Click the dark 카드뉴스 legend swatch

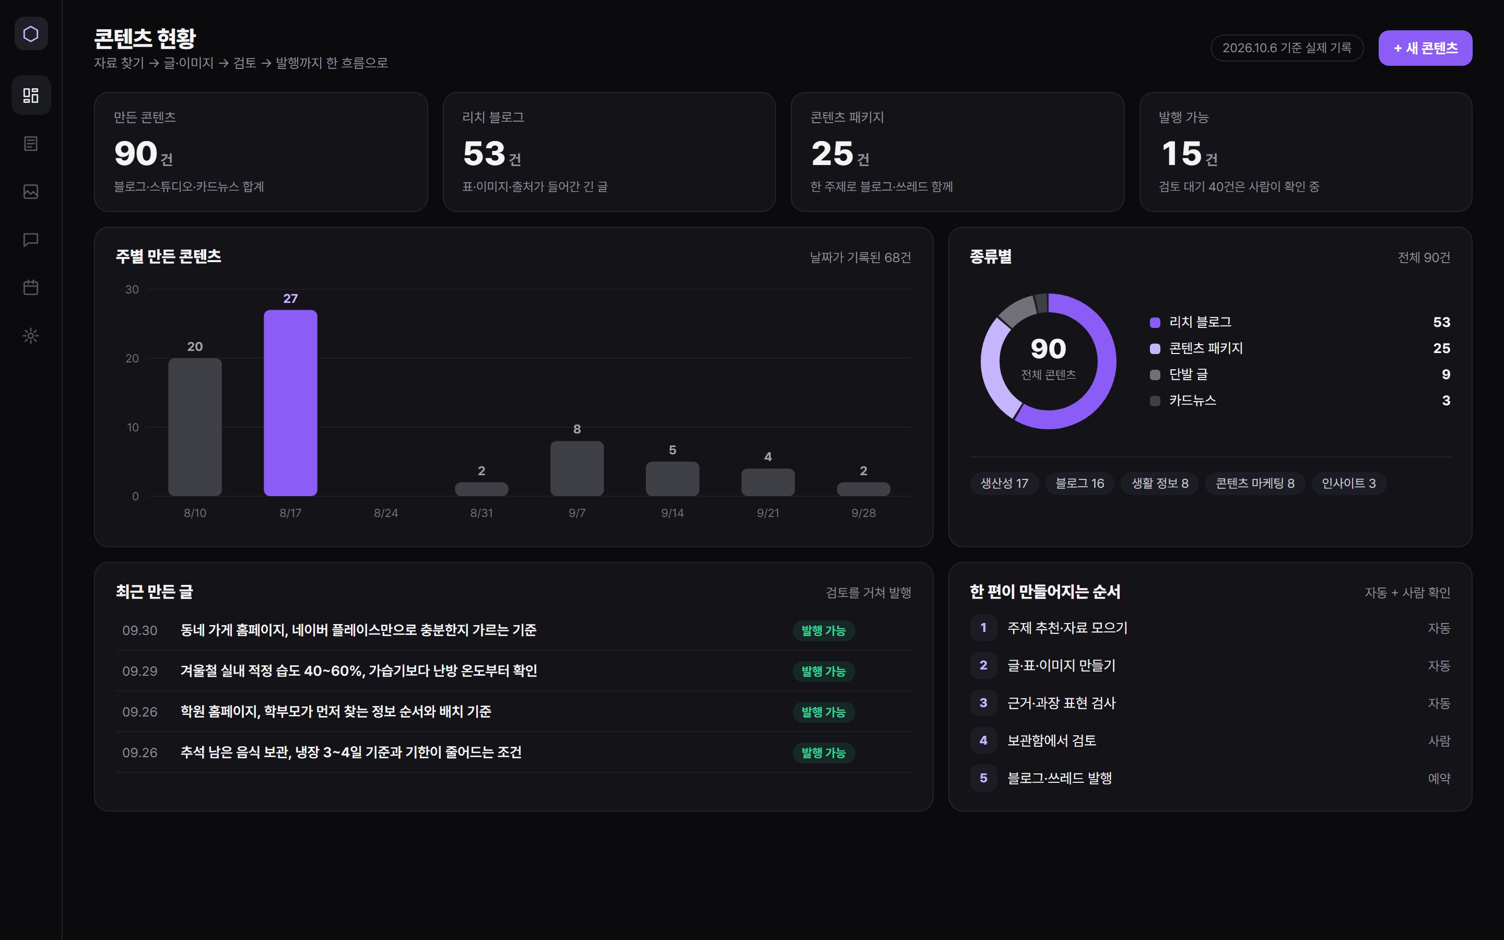[x=1155, y=401]
